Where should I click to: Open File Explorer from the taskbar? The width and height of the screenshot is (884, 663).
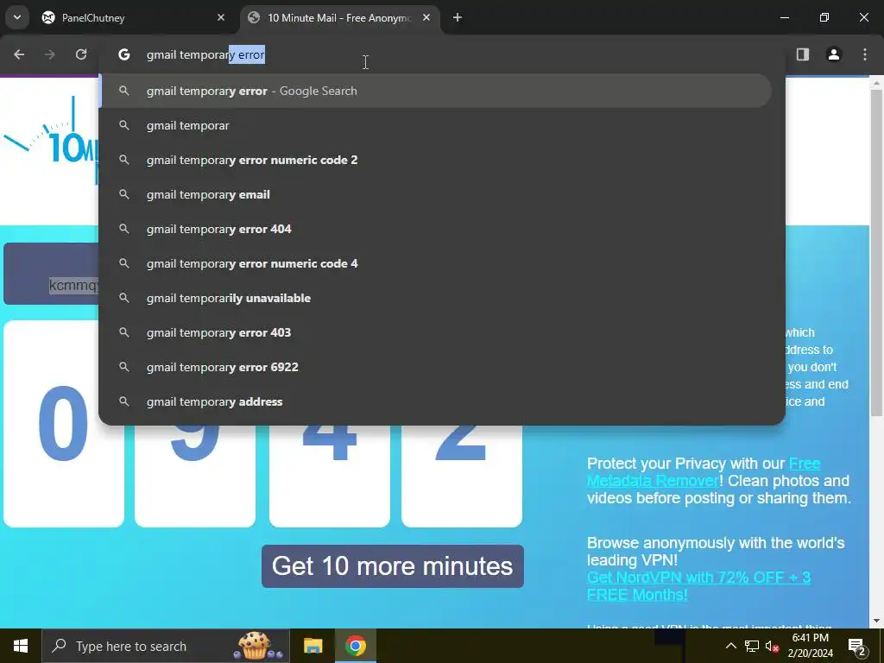313,646
